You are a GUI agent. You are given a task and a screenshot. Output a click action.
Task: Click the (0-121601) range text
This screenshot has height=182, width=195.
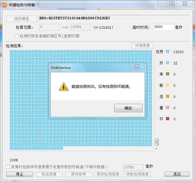click(x=103, y=27)
